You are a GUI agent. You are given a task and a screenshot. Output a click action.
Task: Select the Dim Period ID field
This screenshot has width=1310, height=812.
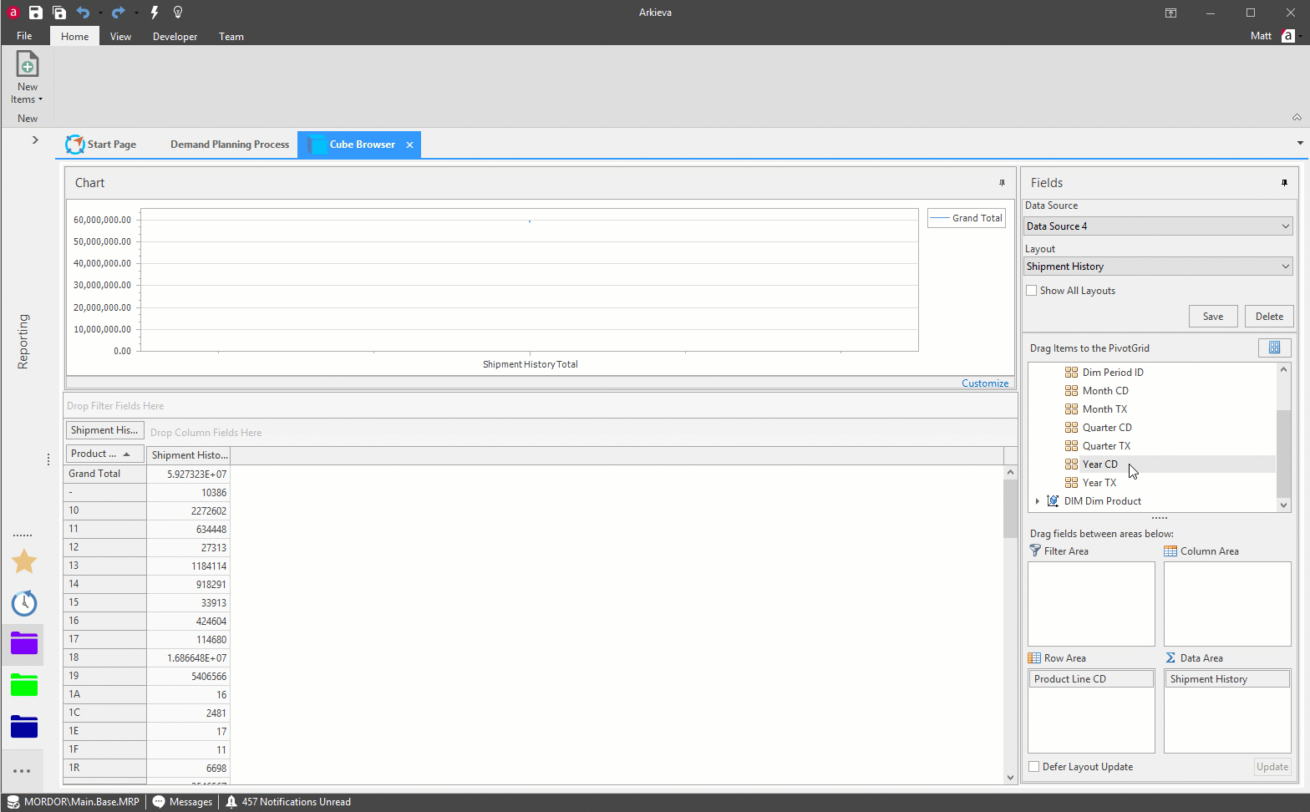1113,373
